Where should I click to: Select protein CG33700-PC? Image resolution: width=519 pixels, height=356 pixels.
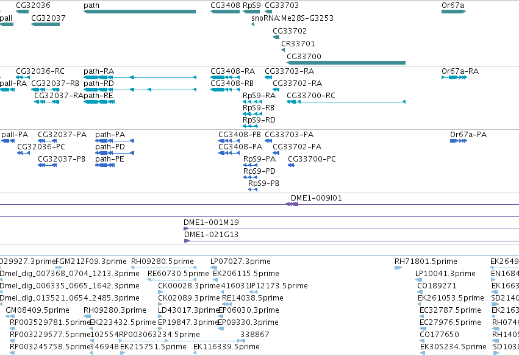click(x=291, y=165)
